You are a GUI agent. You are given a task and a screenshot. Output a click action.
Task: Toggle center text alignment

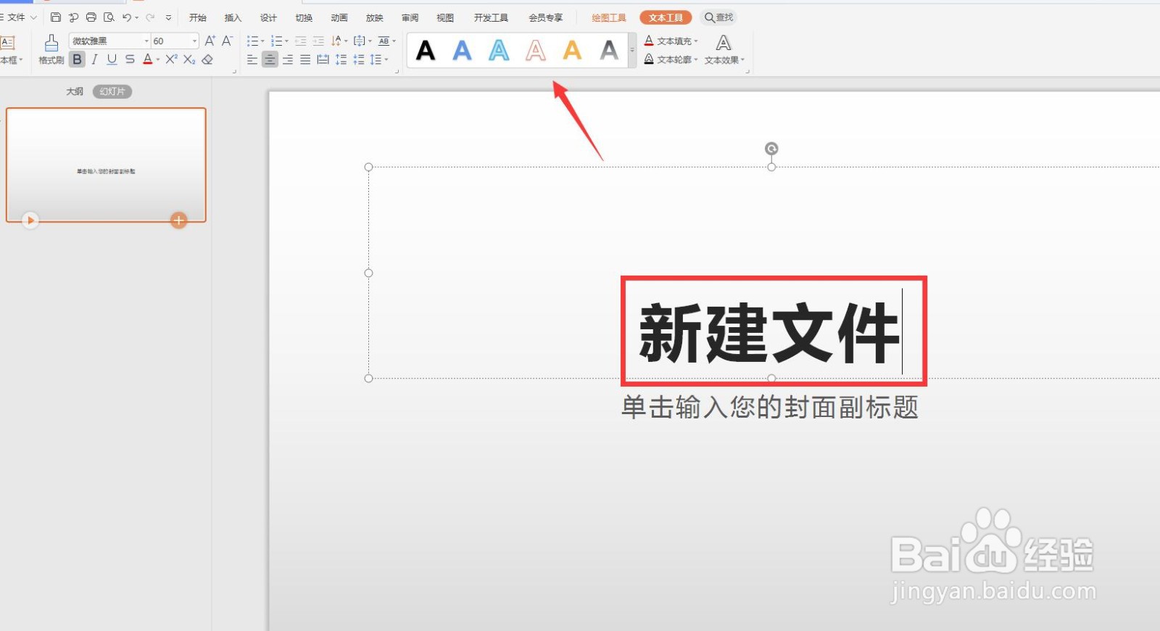coord(270,59)
